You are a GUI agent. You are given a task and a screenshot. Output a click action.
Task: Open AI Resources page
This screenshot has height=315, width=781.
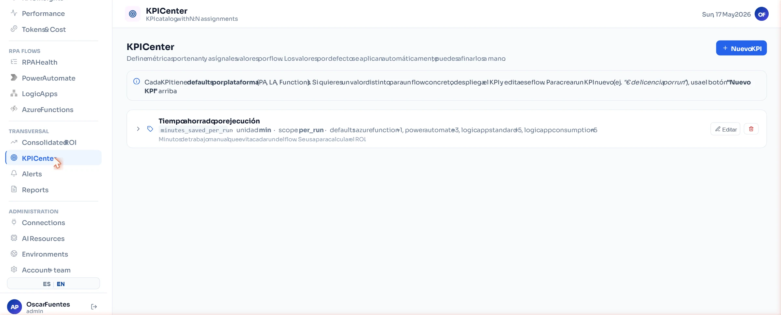tap(53, 239)
